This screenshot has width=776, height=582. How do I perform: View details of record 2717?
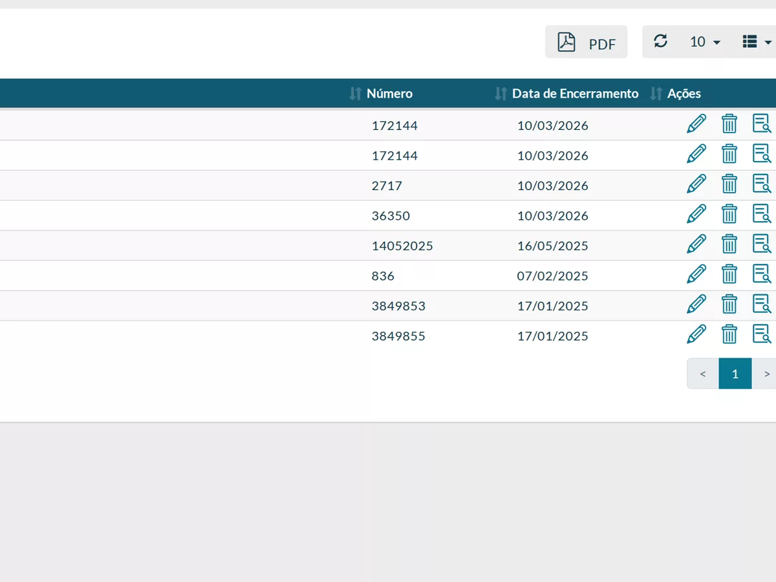[x=762, y=184]
